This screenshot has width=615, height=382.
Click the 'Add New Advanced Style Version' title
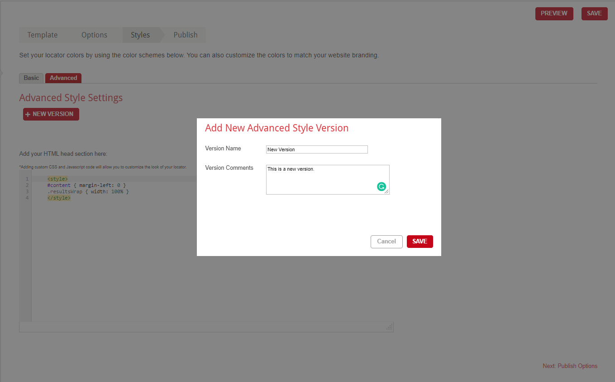pos(277,128)
